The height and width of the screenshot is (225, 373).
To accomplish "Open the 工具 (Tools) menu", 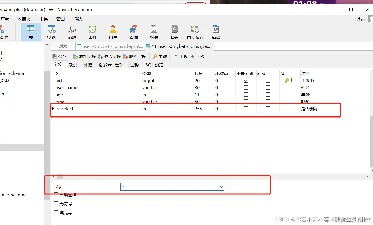I will coord(44,19).
